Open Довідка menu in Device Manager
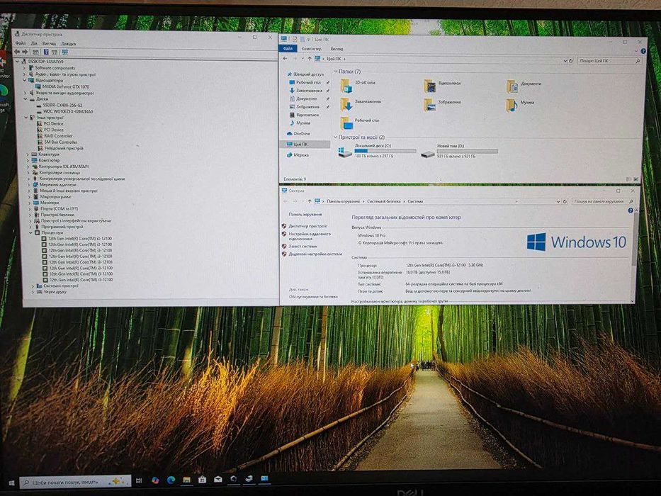Image resolution: width=661 pixels, height=496 pixels. [x=68, y=44]
